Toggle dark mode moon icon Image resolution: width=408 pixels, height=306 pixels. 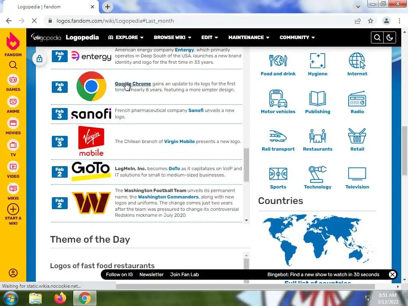click(390, 37)
